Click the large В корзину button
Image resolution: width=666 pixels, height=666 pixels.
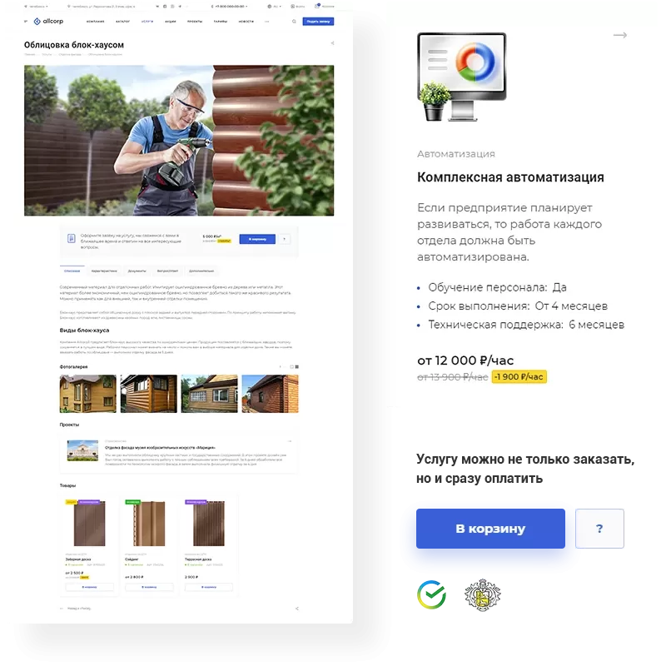click(x=490, y=529)
